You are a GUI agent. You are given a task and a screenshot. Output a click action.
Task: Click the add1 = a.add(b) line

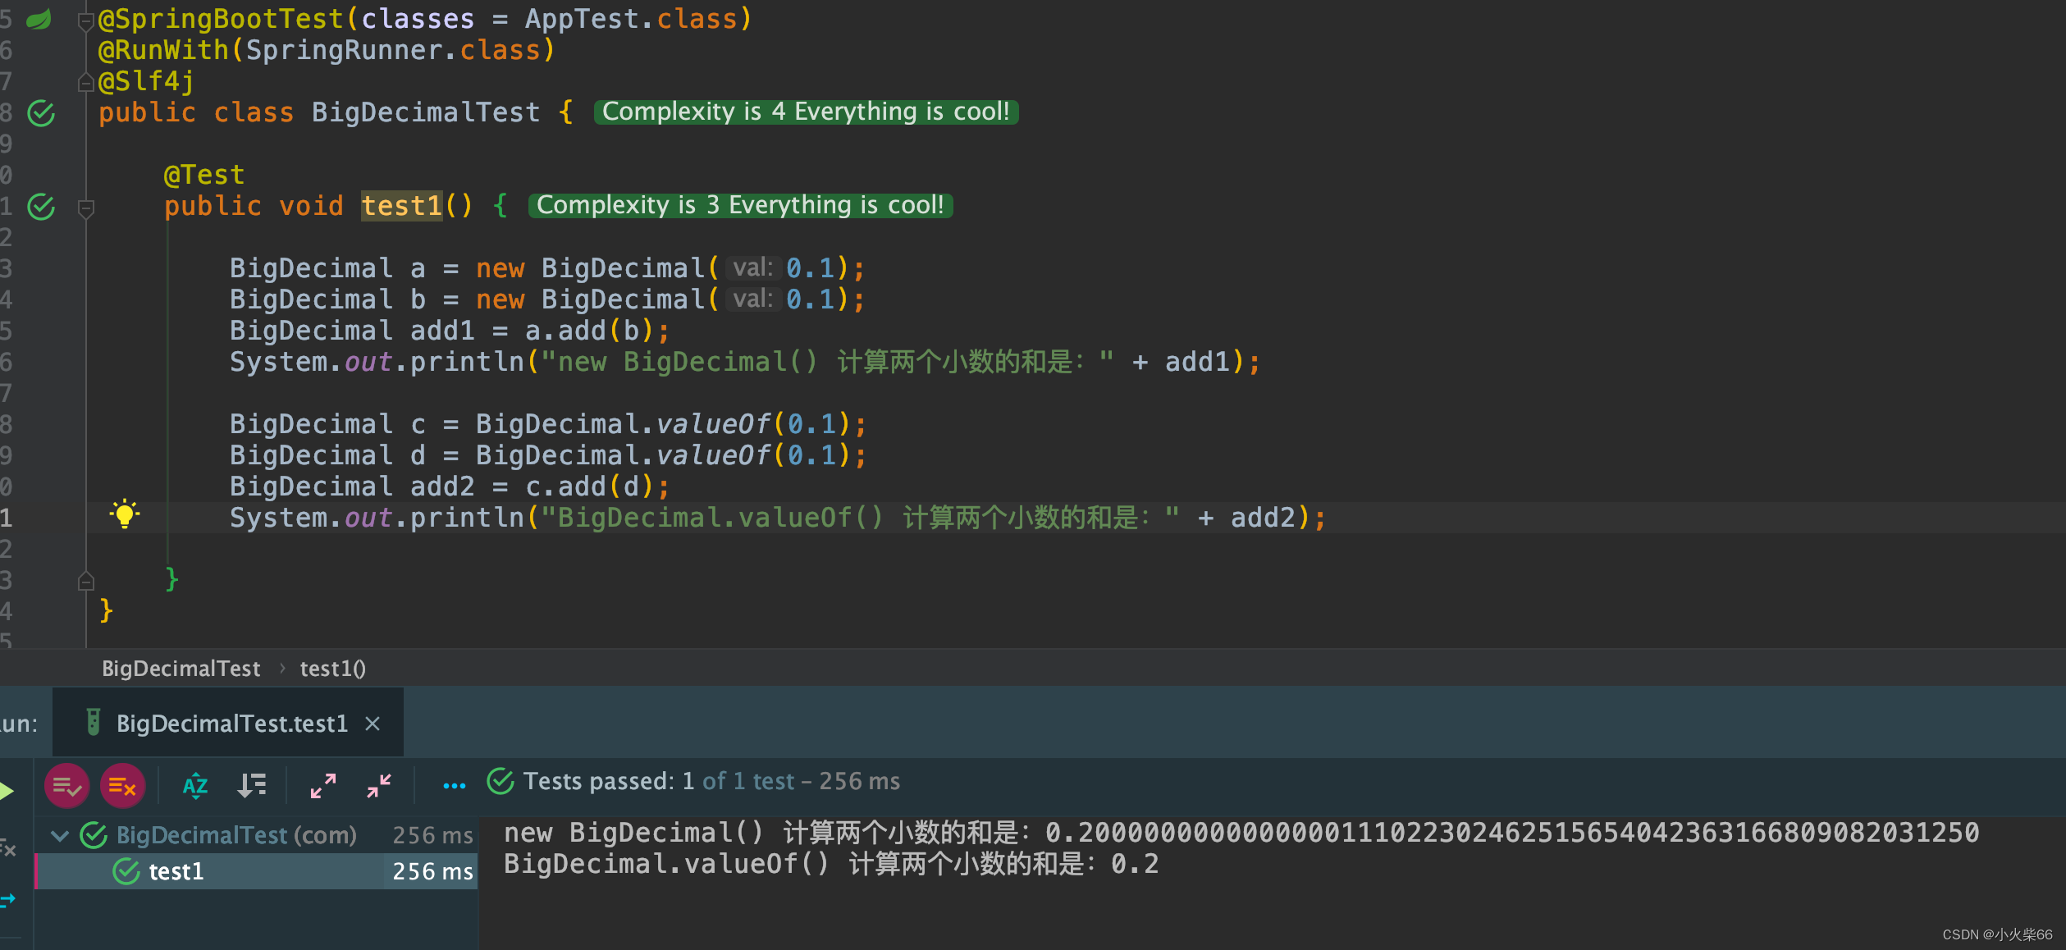click(x=450, y=331)
